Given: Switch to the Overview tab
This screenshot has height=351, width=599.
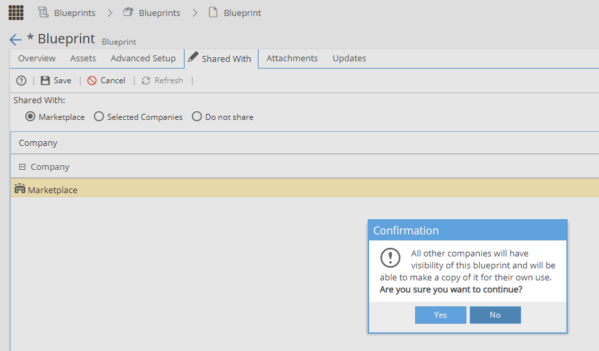Looking at the screenshot, I should (x=37, y=59).
